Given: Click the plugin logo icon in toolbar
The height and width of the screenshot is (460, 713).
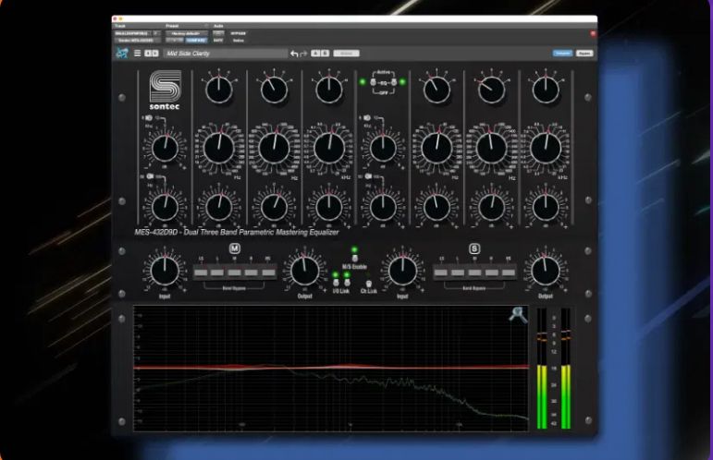Looking at the screenshot, I should coord(121,54).
